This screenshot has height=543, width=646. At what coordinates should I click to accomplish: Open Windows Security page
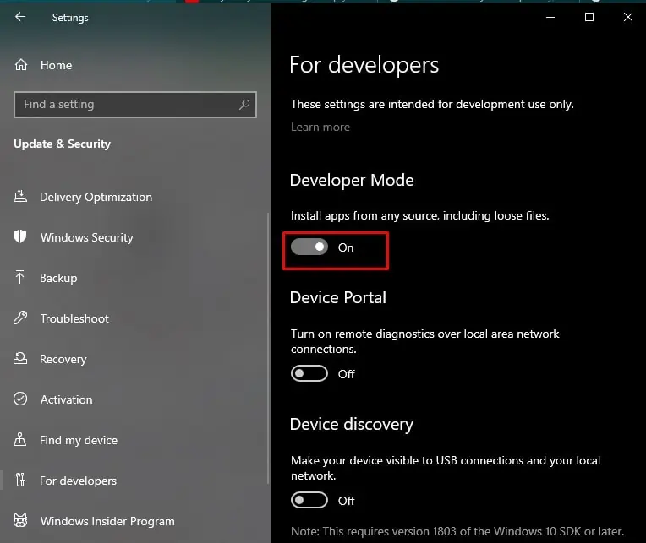[87, 238]
